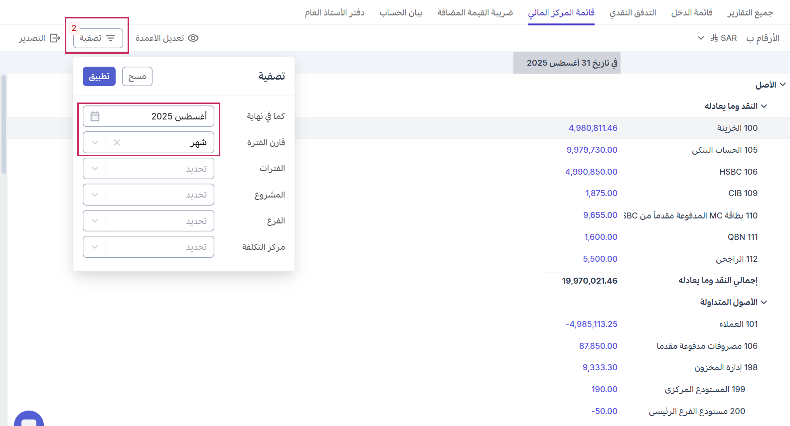Image resolution: width=790 pixels, height=426 pixels.
Task: Collapse the الأصل section chevron
Action: tap(783, 85)
